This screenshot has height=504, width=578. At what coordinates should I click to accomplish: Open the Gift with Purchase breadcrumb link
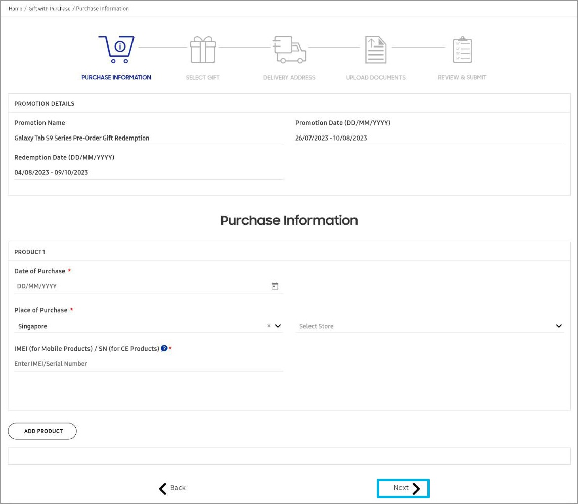49,8
